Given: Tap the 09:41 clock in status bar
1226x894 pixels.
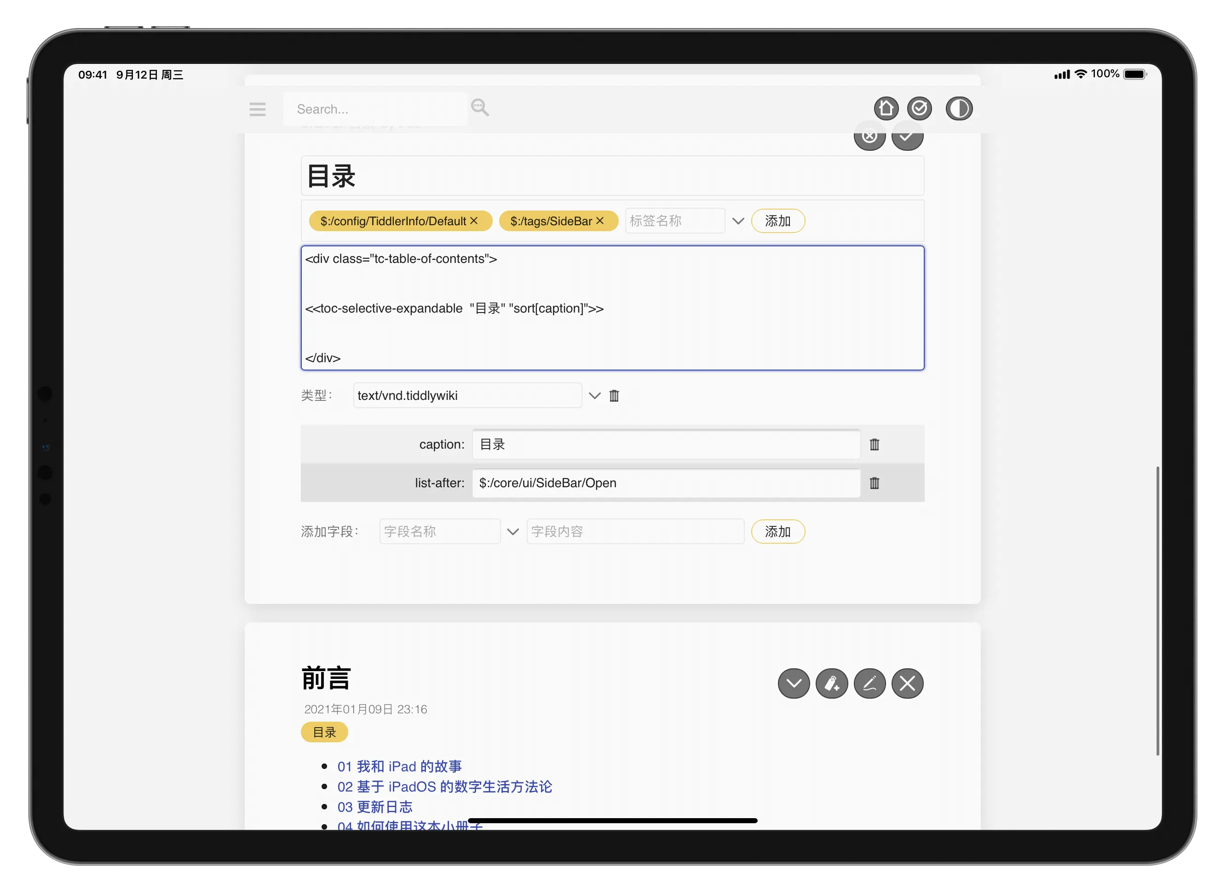Looking at the screenshot, I should click(x=92, y=74).
